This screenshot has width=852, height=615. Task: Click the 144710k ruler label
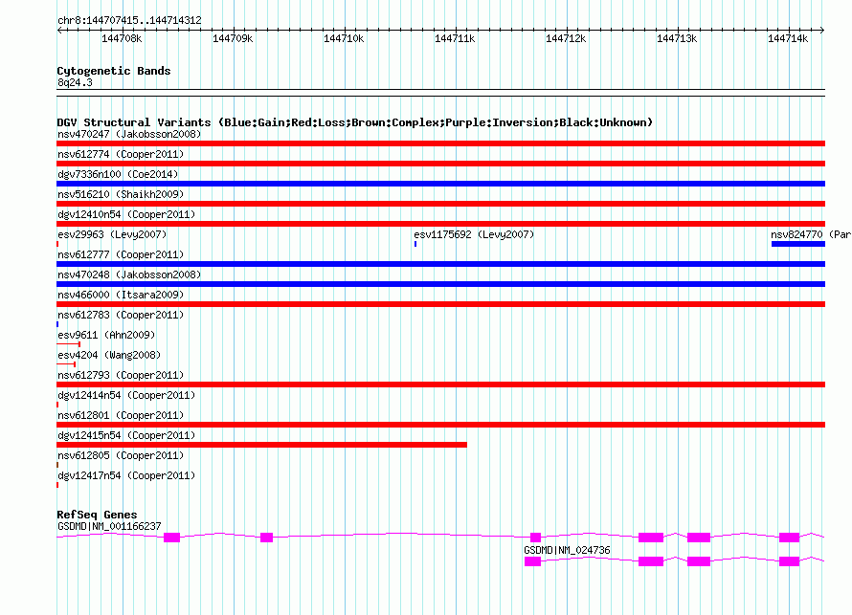(344, 38)
